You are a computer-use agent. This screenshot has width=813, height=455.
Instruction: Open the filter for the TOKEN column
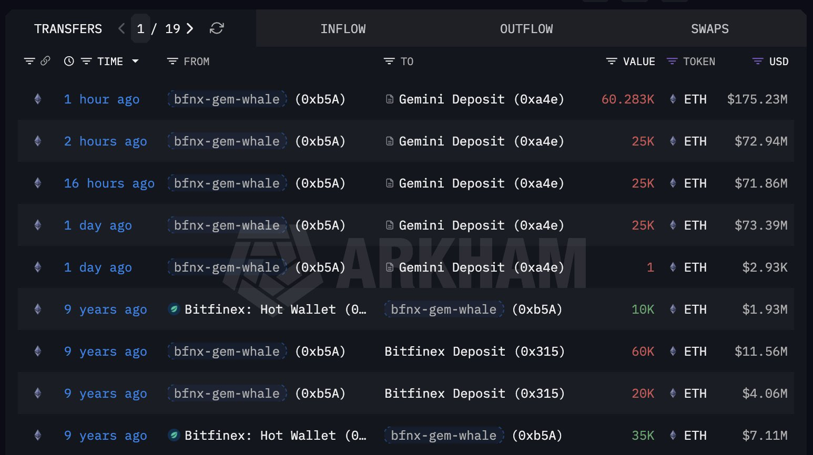(x=672, y=61)
